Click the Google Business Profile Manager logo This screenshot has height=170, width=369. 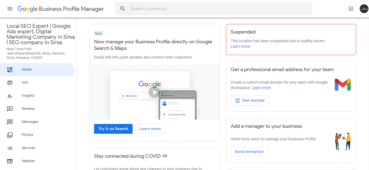[x=61, y=9]
